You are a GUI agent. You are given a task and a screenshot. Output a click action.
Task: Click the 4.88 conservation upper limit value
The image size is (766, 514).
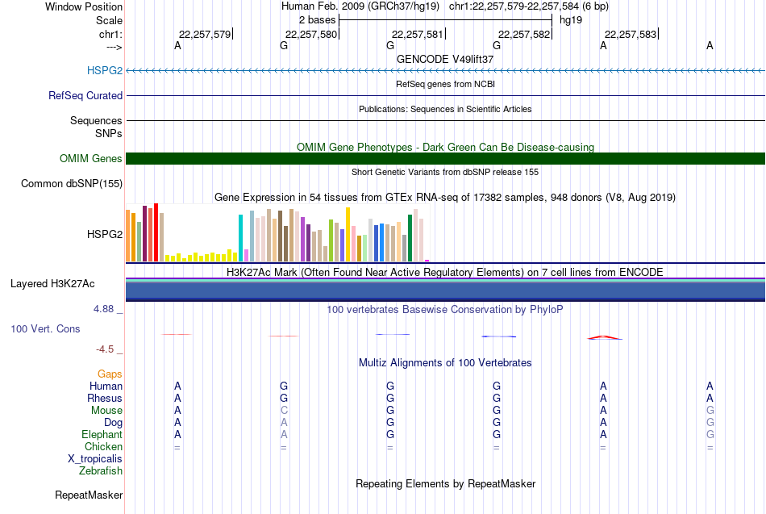103,309
